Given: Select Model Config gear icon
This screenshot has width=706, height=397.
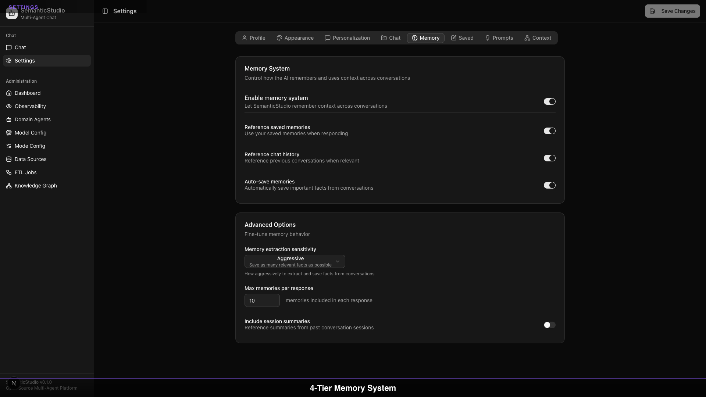Looking at the screenshot, I should (8, 133).
